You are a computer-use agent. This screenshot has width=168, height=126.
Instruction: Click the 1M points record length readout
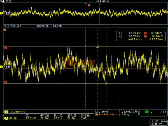tap(126, 115)
